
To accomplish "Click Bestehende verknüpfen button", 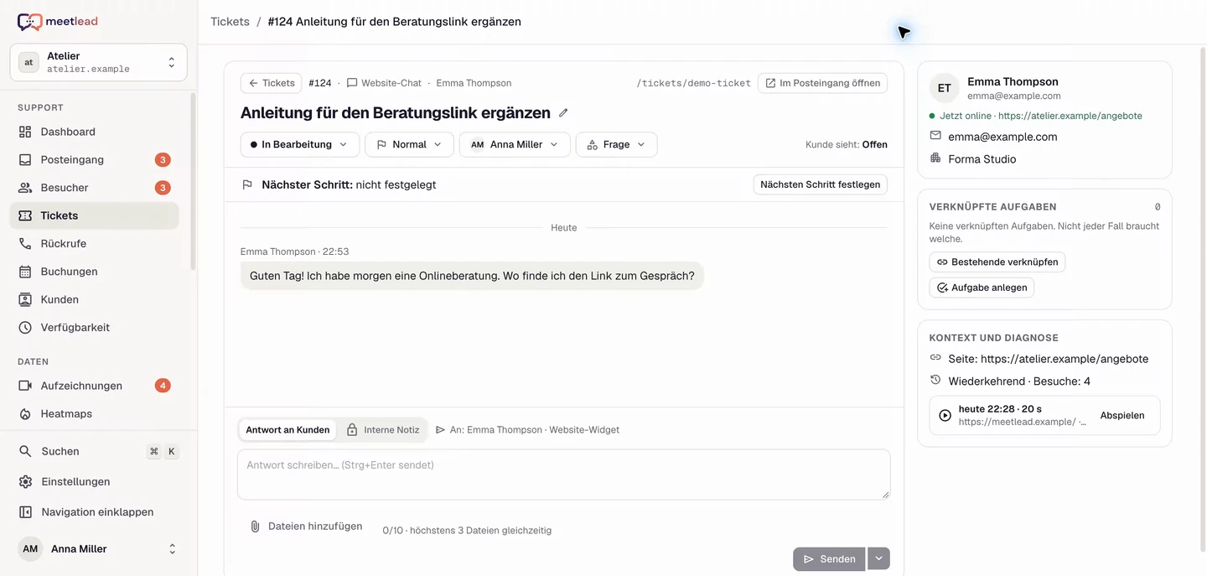I will [x=997, y=262].
